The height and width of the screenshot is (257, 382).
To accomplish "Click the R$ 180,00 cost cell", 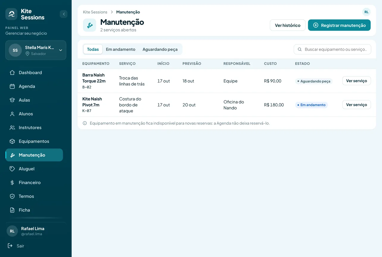I will pos(274,105).
